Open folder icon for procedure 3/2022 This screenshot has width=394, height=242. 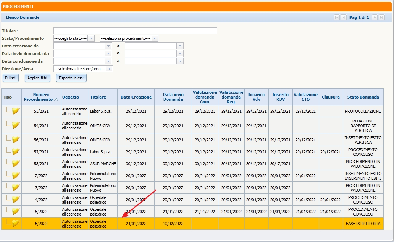coord(16,187)
